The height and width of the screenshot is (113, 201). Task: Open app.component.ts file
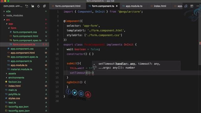21,61
